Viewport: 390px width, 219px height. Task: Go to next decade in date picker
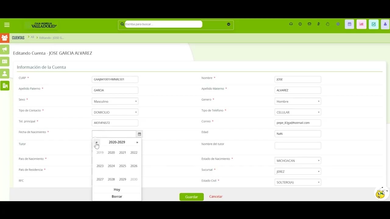(x=137, y=142)
